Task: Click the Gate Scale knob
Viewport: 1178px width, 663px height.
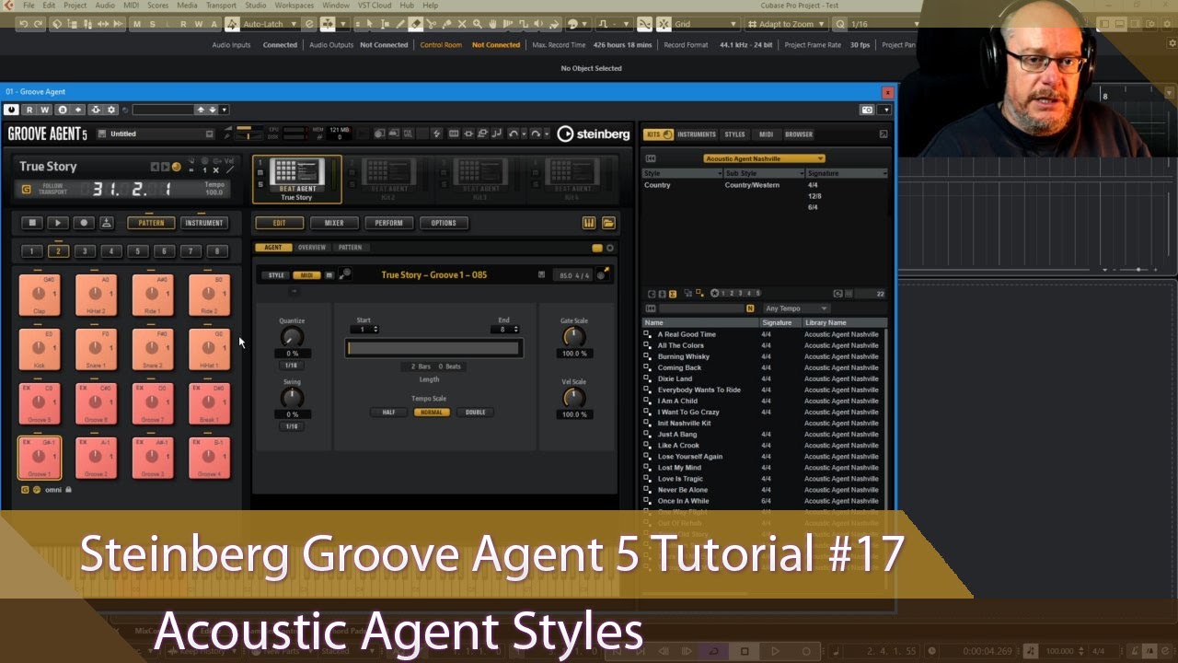Action: [x=573, y=337]
